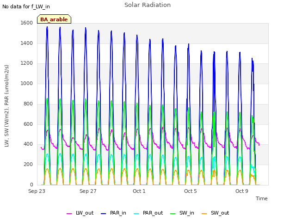Click the Oct 9 x-axis tick label
296x222 pixels.
242,191
